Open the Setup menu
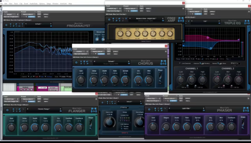Screen dimensions: 251x143 [x=49, y=4]
